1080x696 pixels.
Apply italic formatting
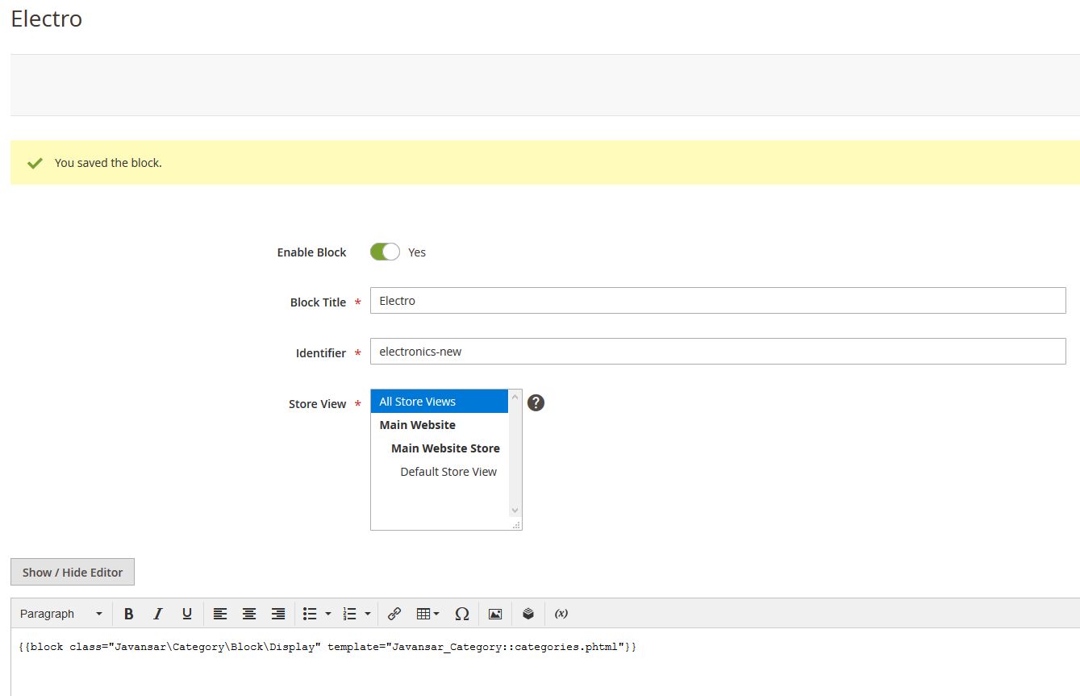(157, 614)
